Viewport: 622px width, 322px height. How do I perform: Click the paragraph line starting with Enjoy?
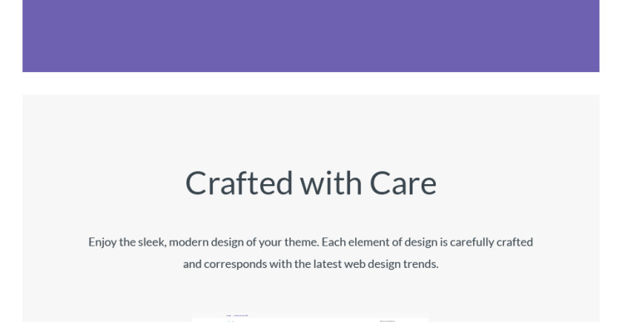pos(311,242)
